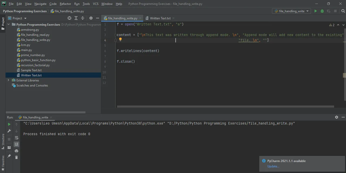
Task: Click Update link in PyCharm notification
Action: (x=273, y=166)
